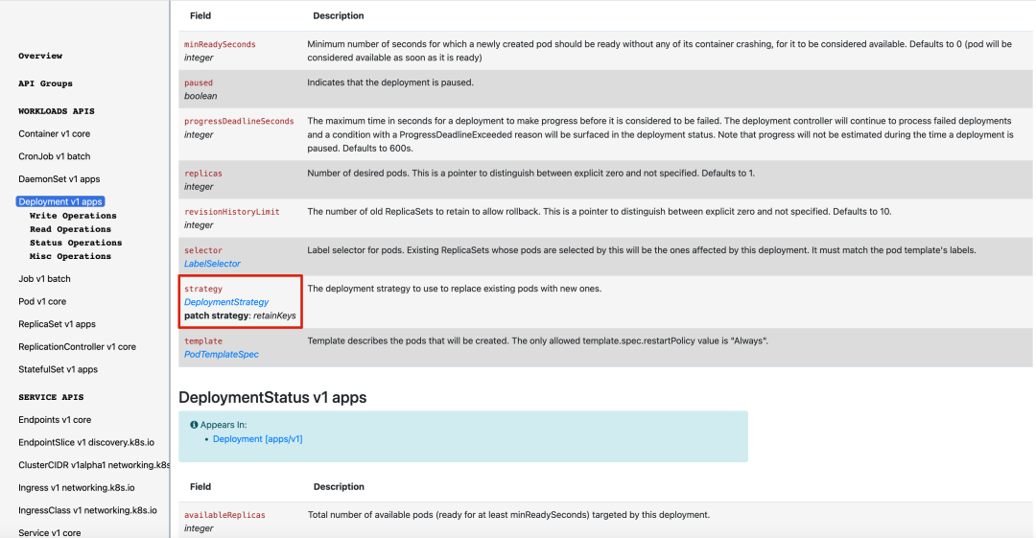Click patch strategy: retainKeys text

point(240,316)
